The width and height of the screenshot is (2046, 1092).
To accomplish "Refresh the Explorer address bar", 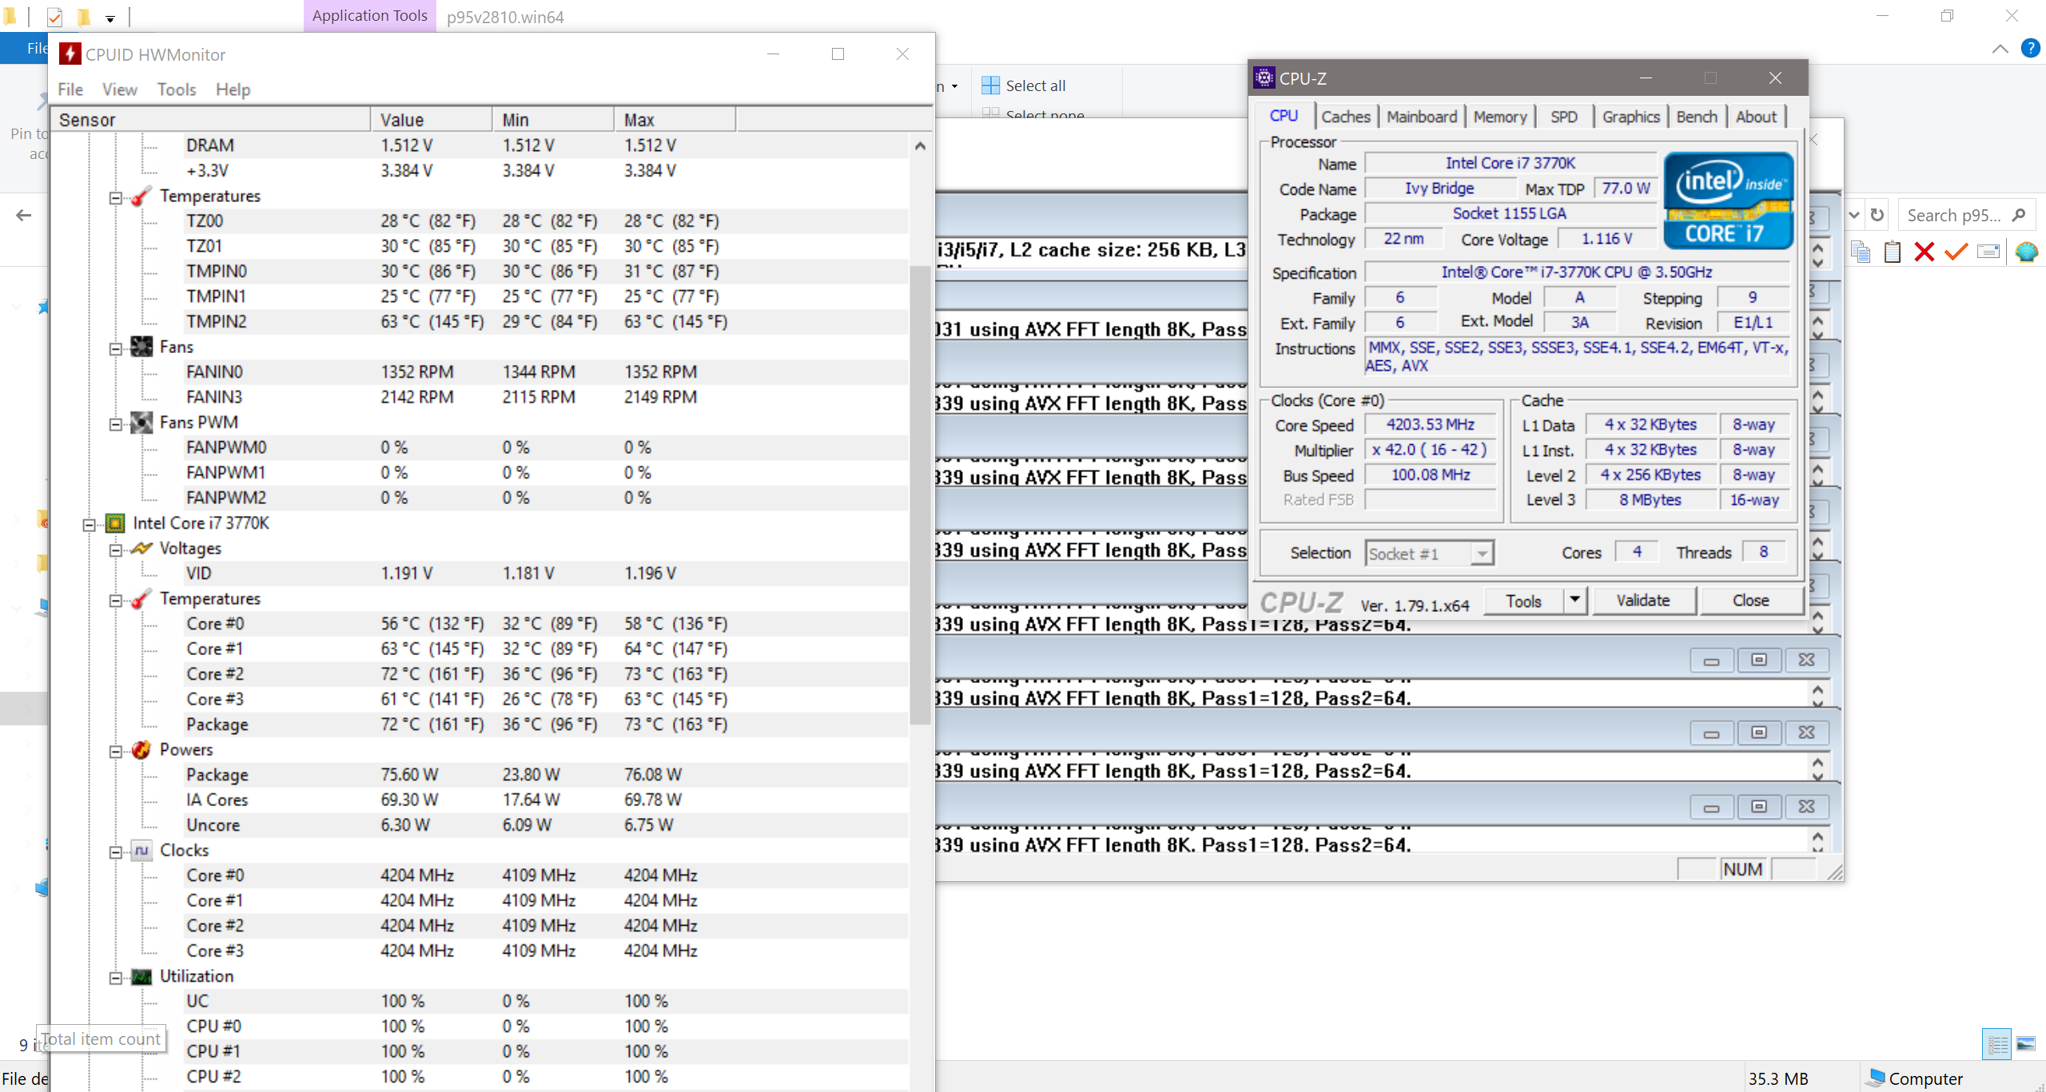I will click(x=1877, y=215).
